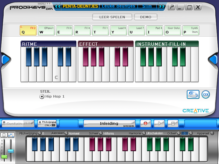This screenshot has width=219, height=164.
Task: Click the RITME section header
Action: [48, 44]
